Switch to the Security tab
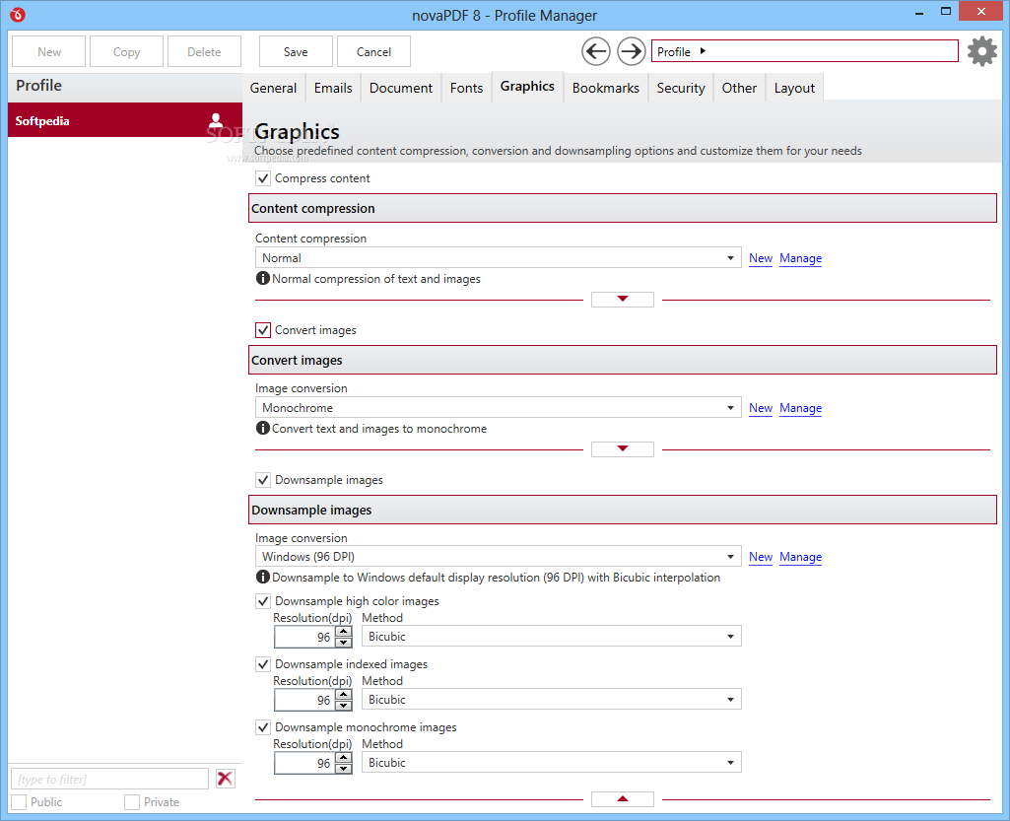Image resolution: width=1010 pixels, height=821 pixels. pyautogui.click(x=681, y=88)
